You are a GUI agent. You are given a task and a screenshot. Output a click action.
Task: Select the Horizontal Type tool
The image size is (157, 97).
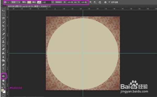click(3, 69)
